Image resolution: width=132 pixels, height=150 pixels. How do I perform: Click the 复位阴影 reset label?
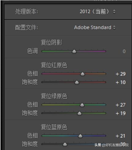point(51,42)
